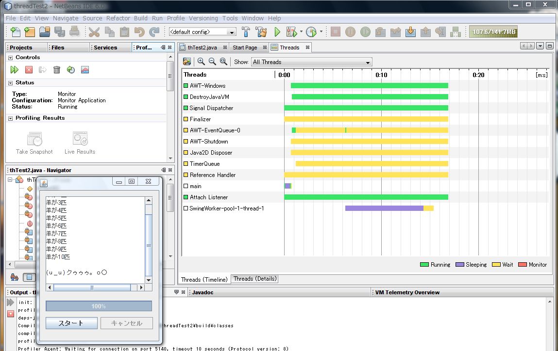Click the red Stop icon in profiler Controls
Viewport: 558px width, 351px height.
tap(29, 70)
